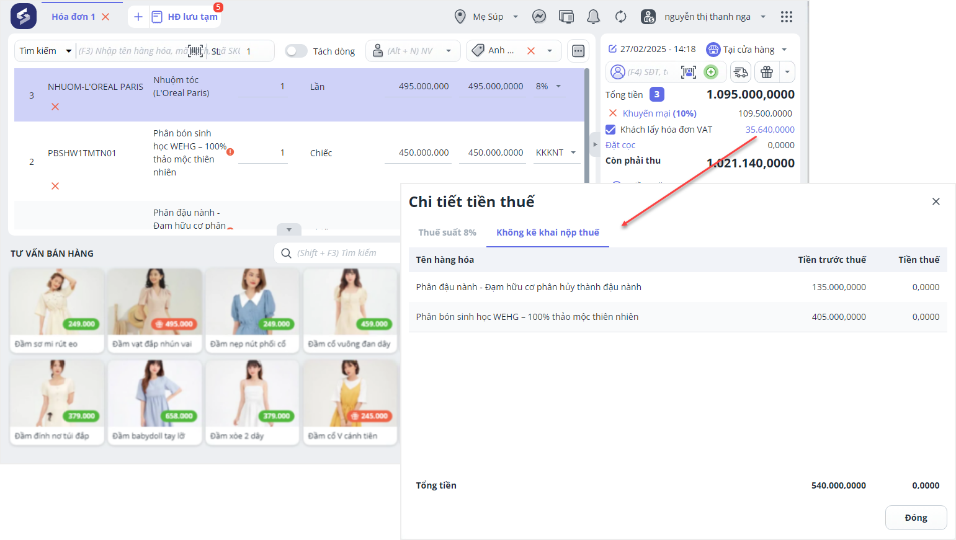The image size is (956, 540).
Task: Click the Đóng button
Action: tap(916, 518)
